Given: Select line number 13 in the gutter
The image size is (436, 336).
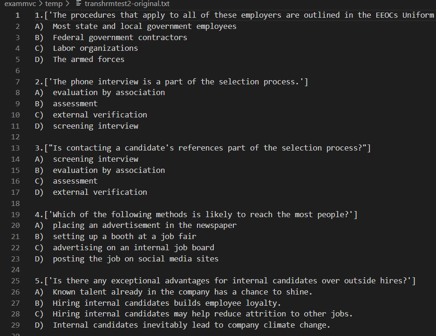Looking at the screenshot, I should [15, 148].
